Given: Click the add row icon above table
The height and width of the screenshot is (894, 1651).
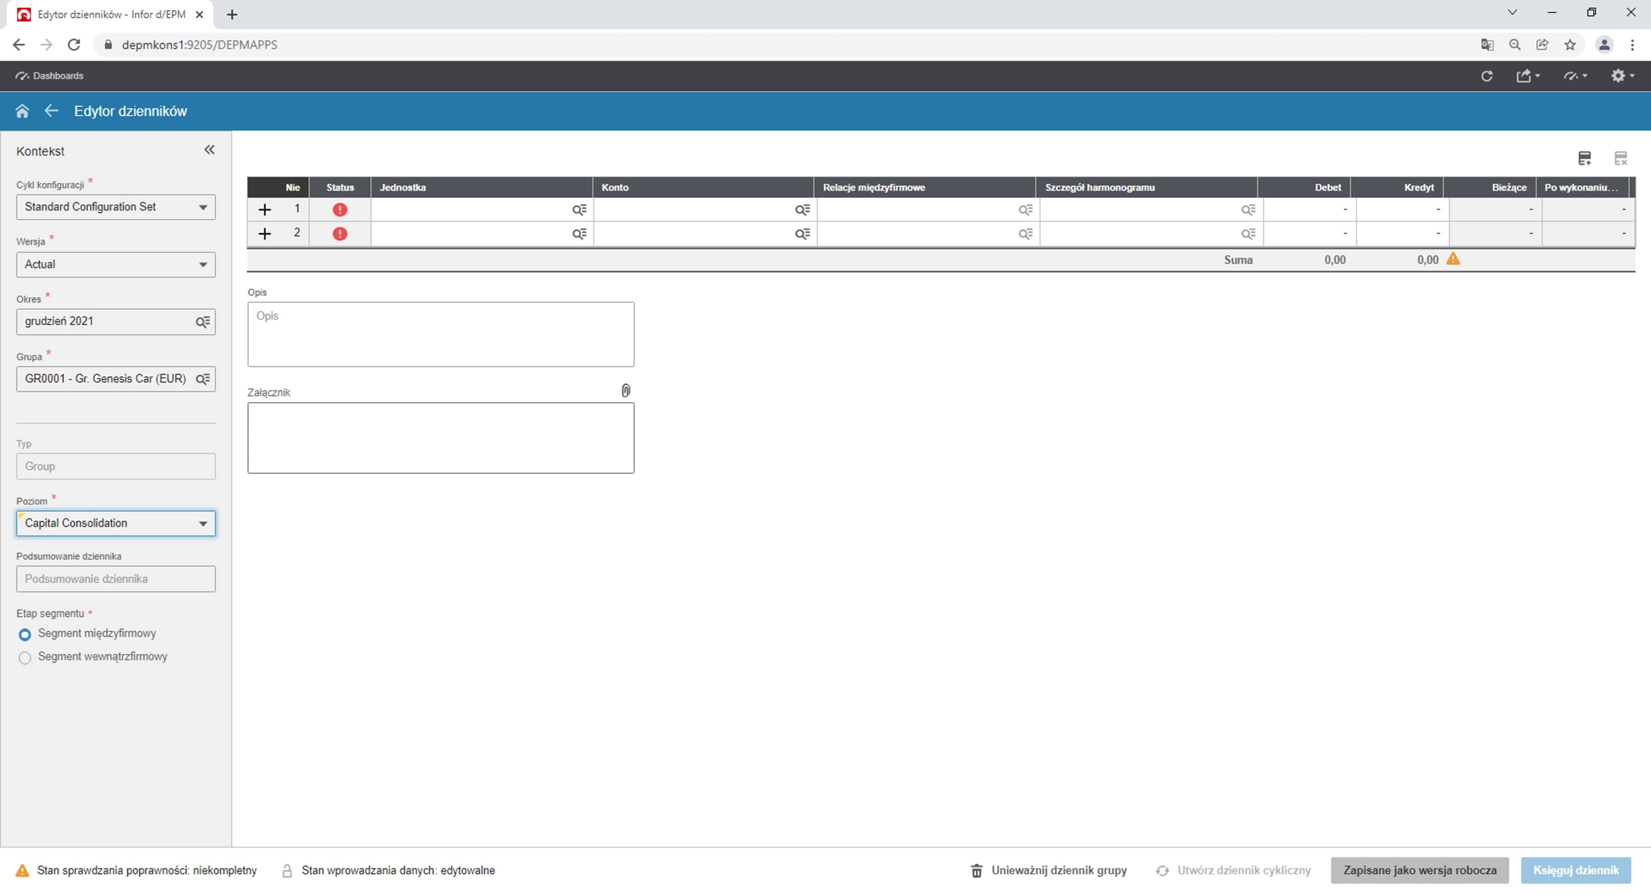Looking at the screenshot, I should [x=1584, y=158].
